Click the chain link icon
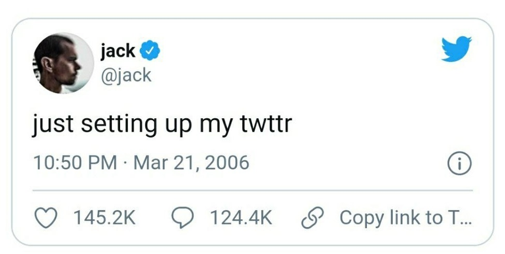This screenshot has height=254, width=505. (x=311, y=218)
